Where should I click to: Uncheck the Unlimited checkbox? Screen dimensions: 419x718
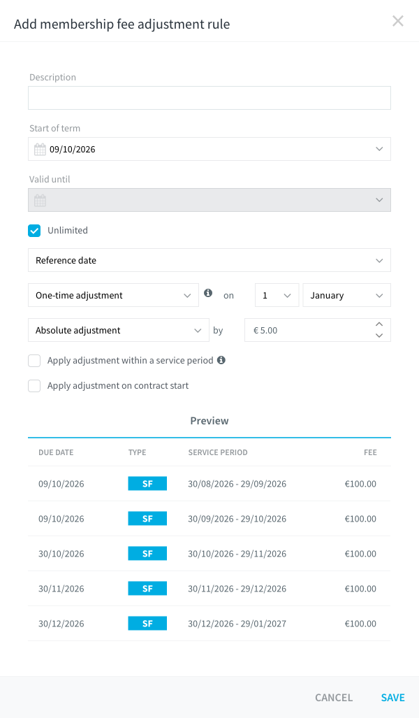(x=34, y=230)
